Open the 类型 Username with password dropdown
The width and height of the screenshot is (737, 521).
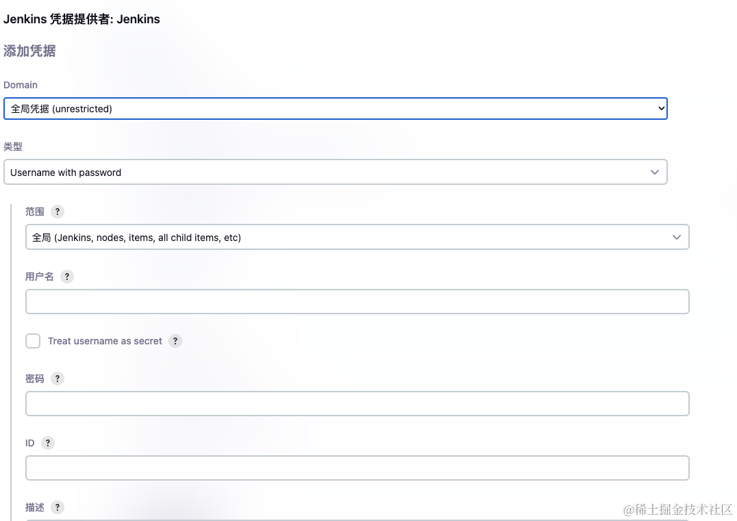tap(336, 173)
